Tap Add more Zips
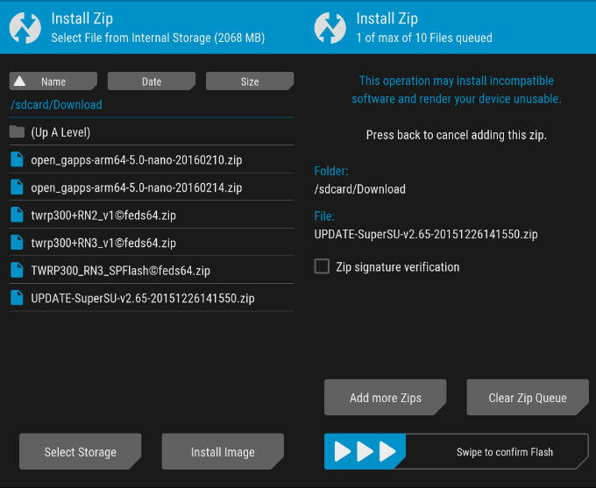This screenshot has height=488, width=596. pos(386,398)
